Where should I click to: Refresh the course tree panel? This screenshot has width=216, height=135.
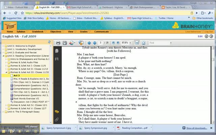pos(49,42)
